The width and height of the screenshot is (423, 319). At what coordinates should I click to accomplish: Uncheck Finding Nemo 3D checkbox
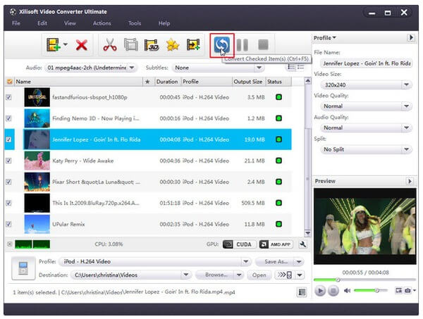click(8, 118)
